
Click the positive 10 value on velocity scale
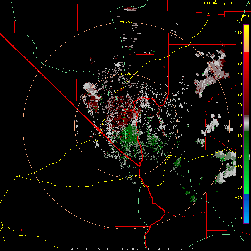pyautogui.click(x=240, y=115)
